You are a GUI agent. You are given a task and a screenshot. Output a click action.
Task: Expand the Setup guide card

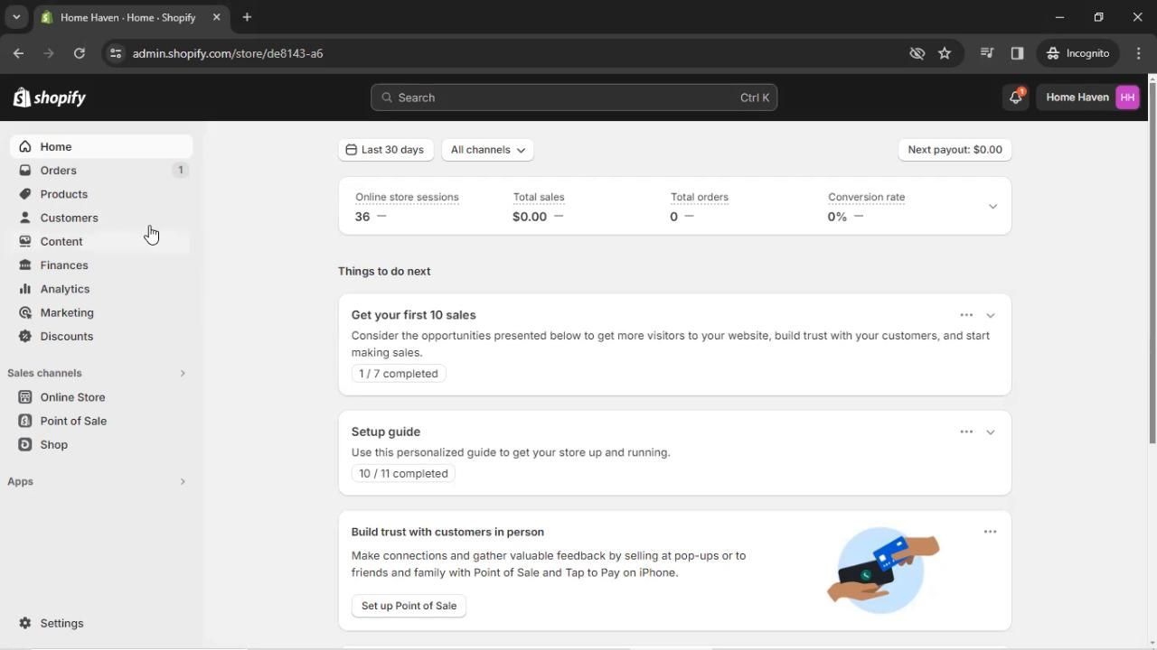[x=990, y=432]
